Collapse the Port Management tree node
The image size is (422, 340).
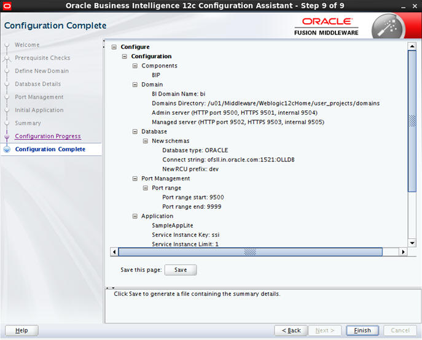point(135,179)
